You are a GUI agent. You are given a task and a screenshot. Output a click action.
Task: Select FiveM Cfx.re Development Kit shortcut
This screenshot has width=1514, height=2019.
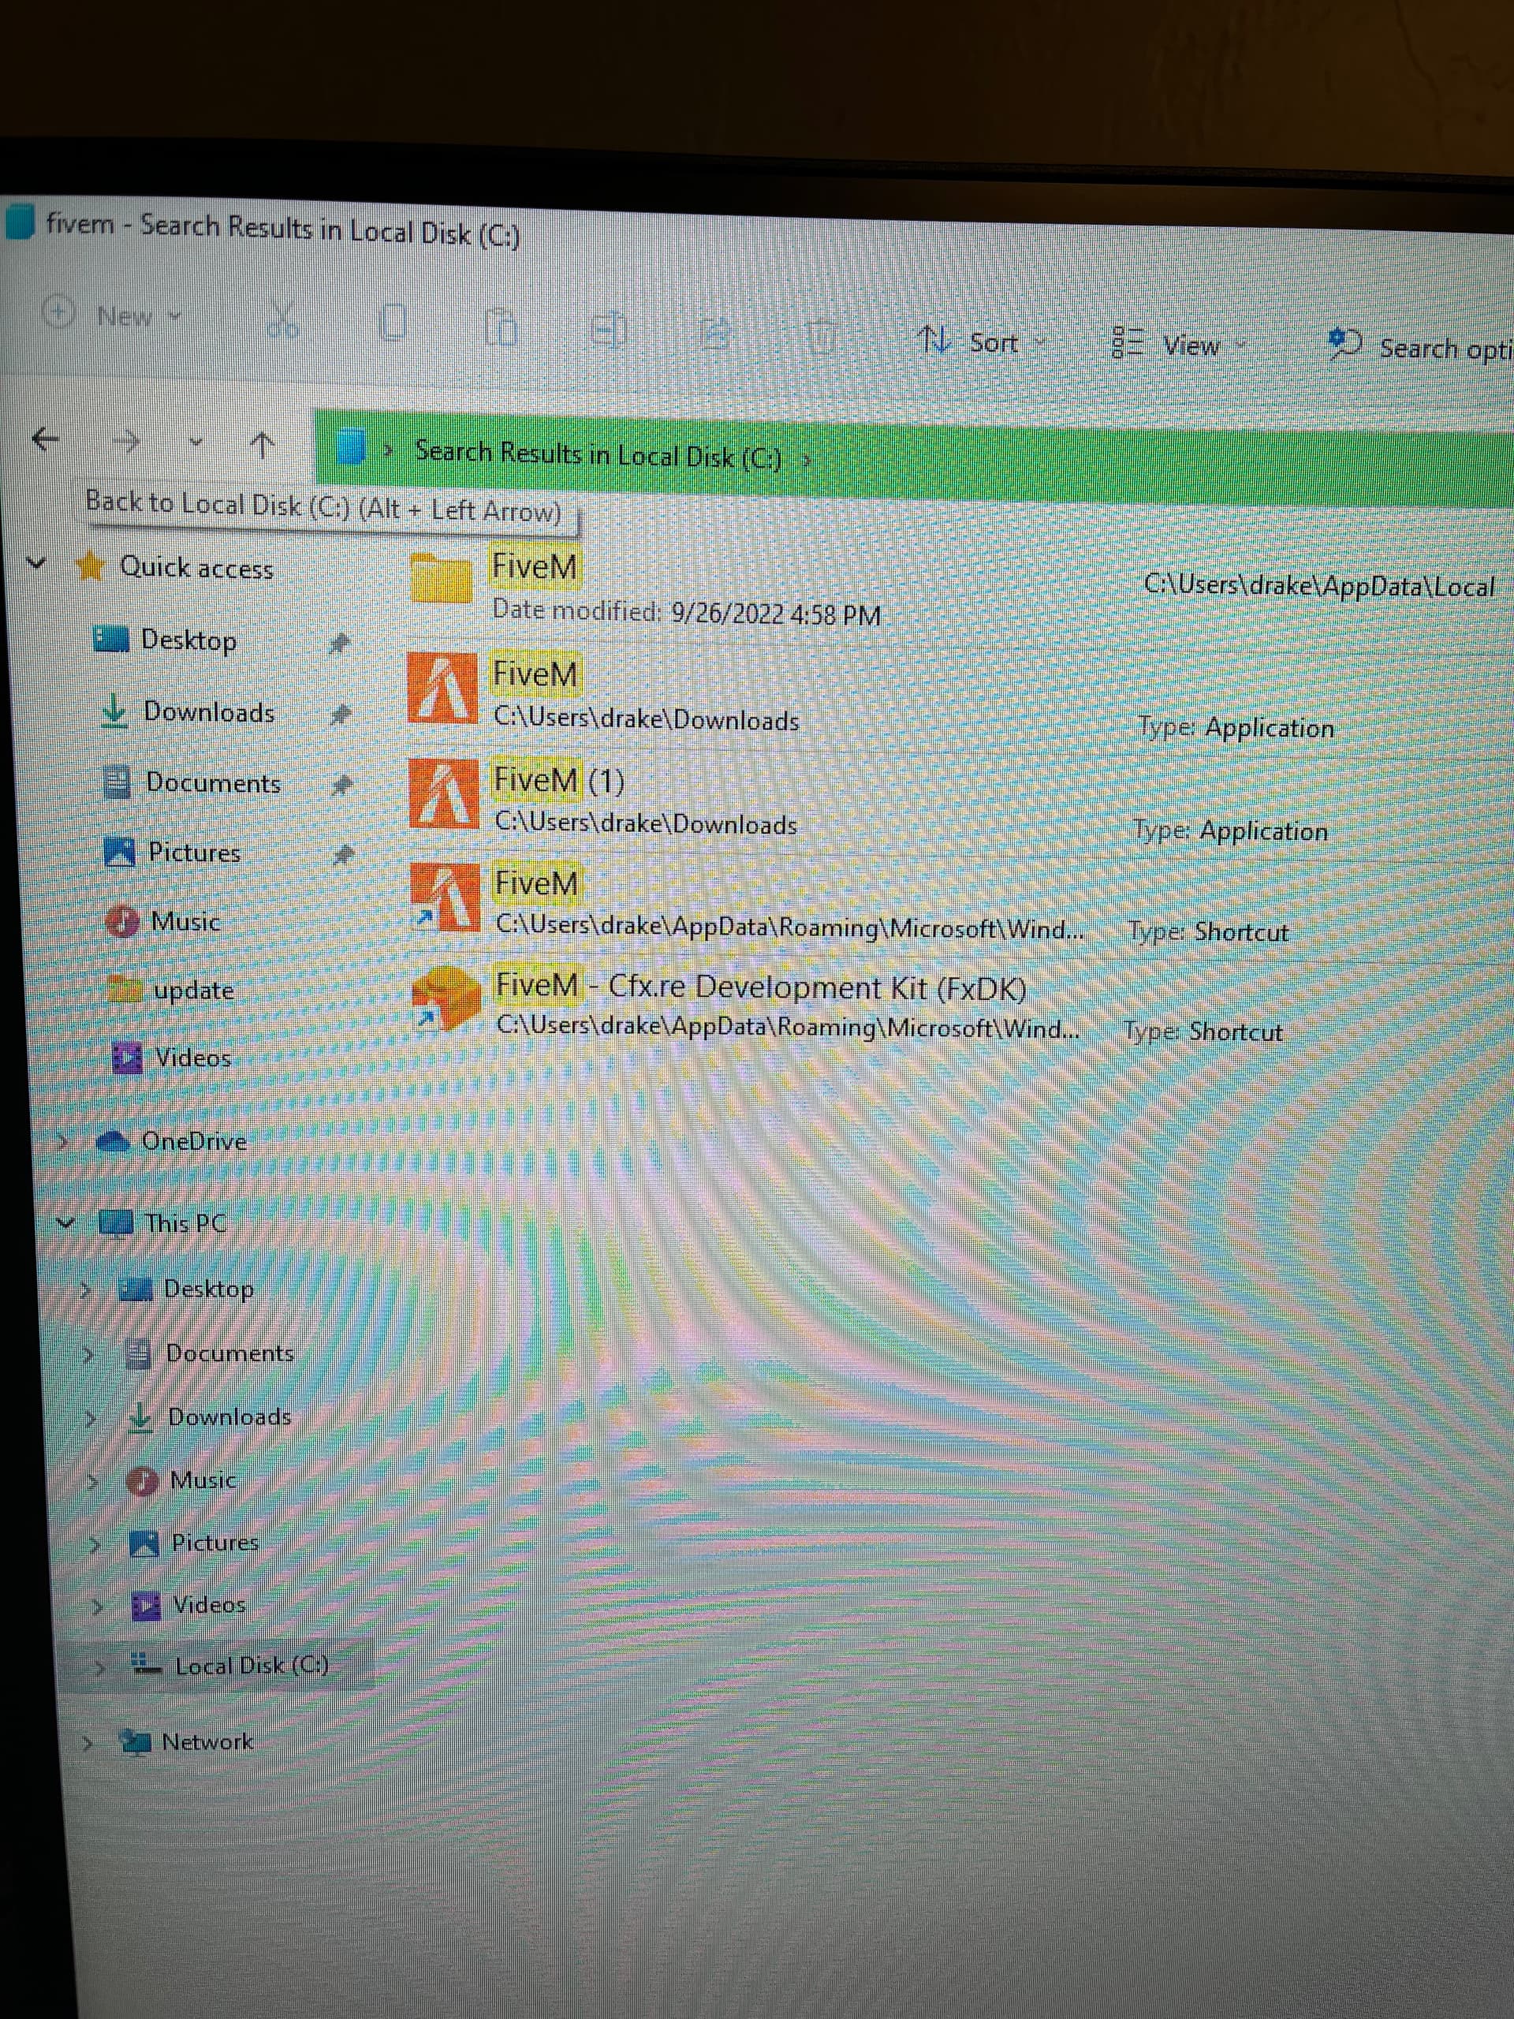(x=759, y=987)
